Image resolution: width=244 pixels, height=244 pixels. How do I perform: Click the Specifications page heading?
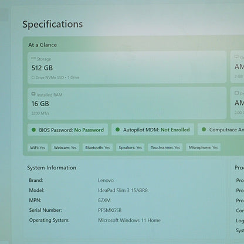(52, 25)
